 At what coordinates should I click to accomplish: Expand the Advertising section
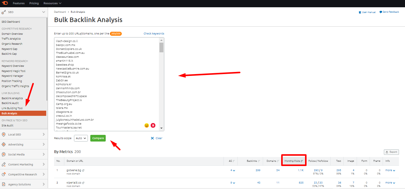[43, 145]
